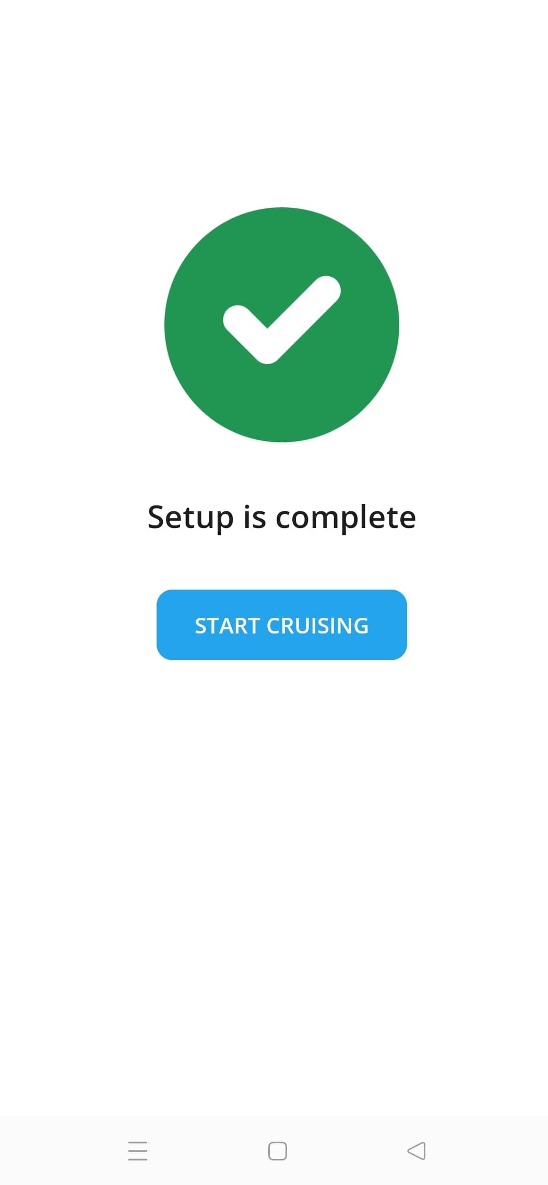548x1185 pixels.
Task: Click the "CRUISING" text on the button
Action: point(317,626)
